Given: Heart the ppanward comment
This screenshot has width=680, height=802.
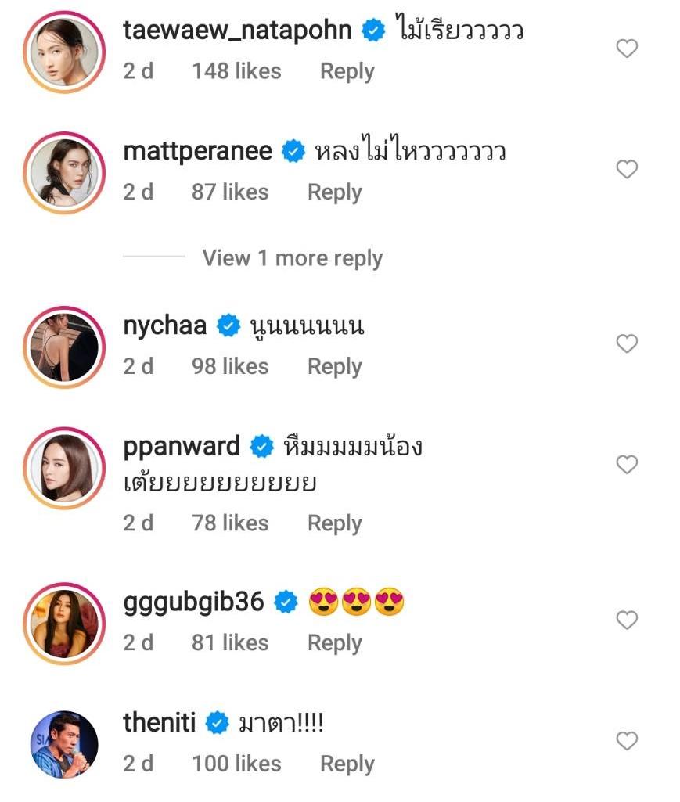Looking at the screenshot, I should click(x=627, y=465).
